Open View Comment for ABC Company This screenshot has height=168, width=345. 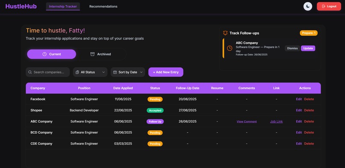247,121
